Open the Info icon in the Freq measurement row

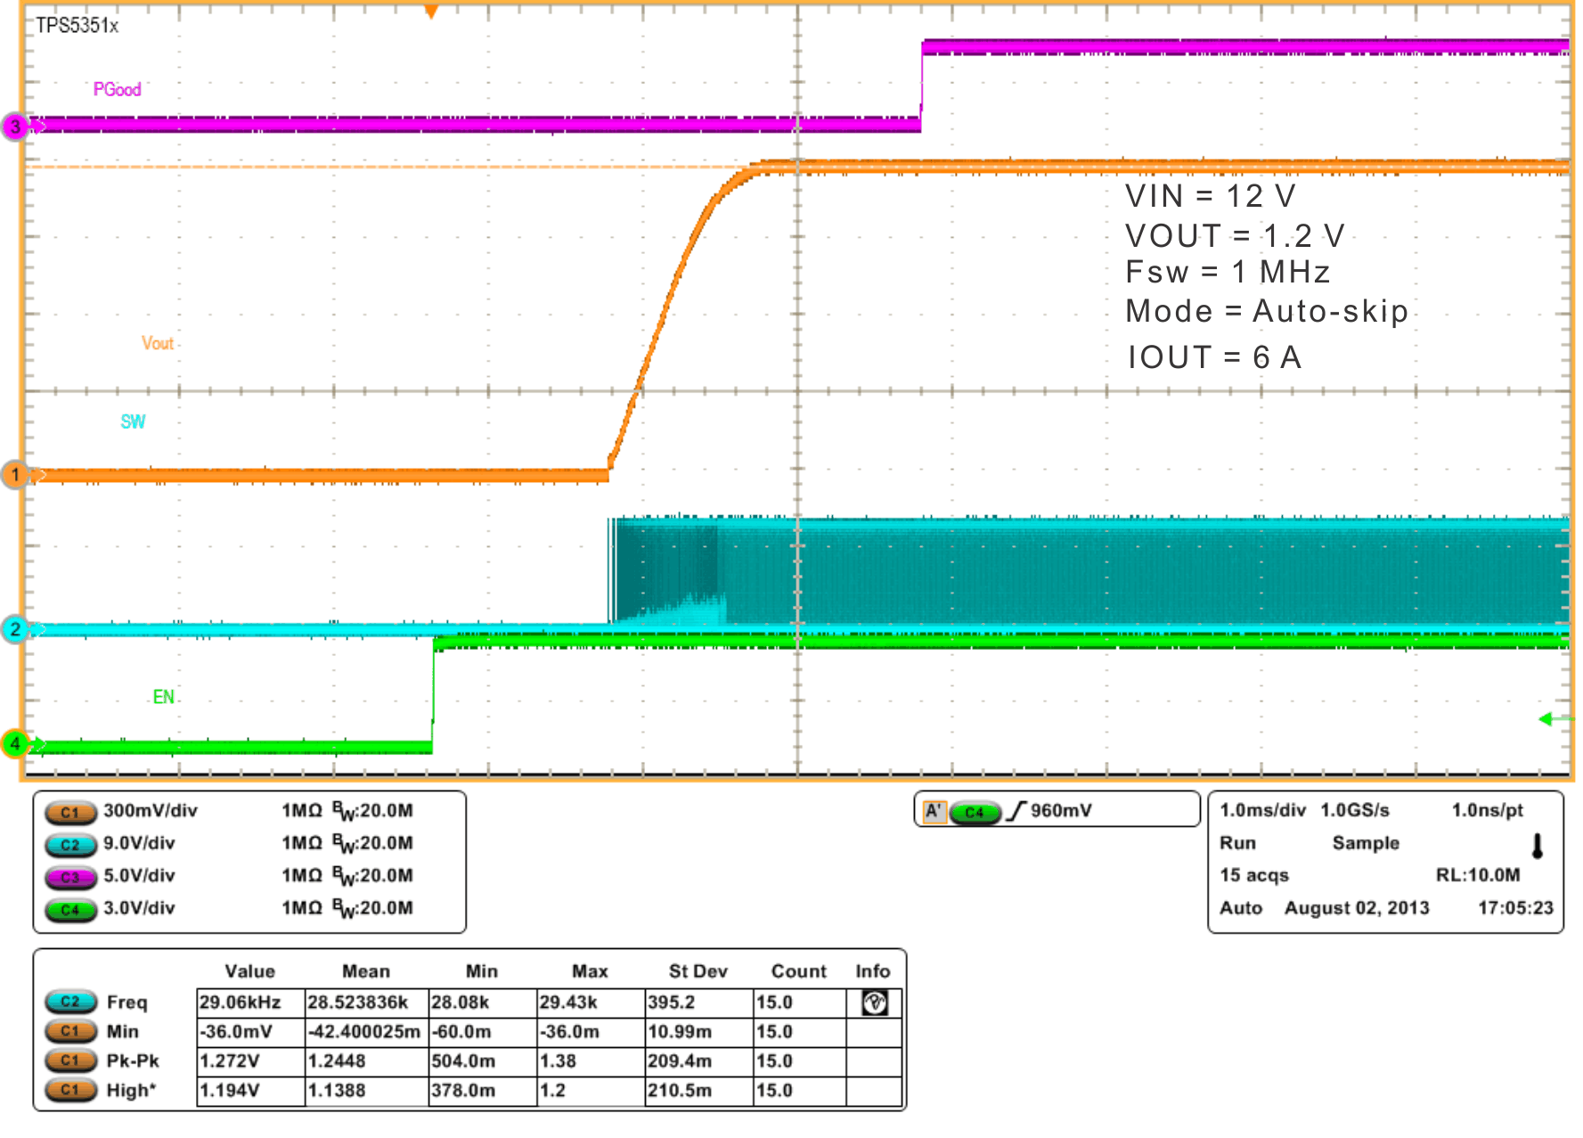(x=875, y=1002)
